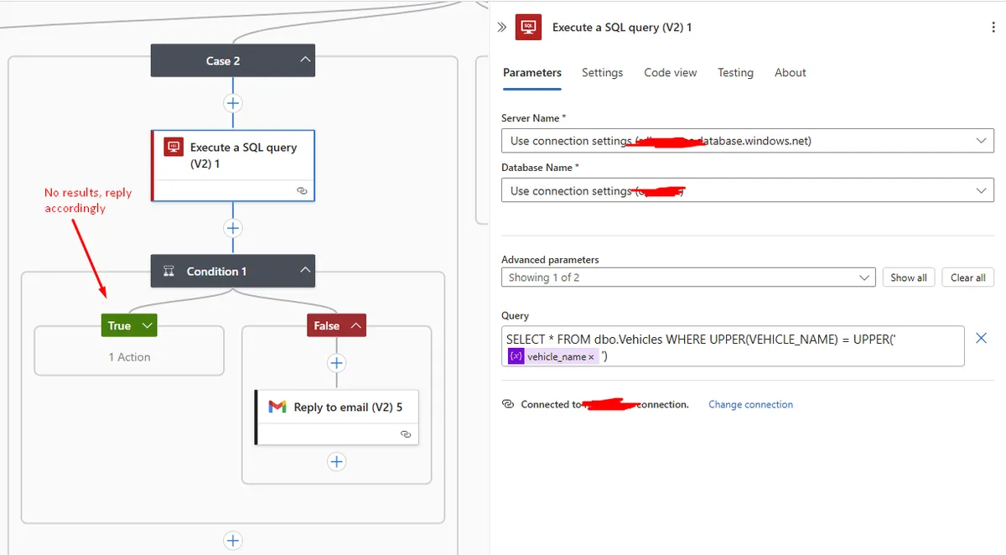Click the copy icon on Execute SQL query card
This screenshot has height=555, width=1006.
(303, 190)
